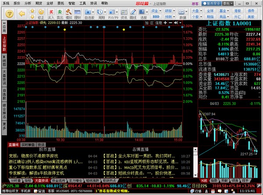Click the round 学 learning icon

coord(10,12)
